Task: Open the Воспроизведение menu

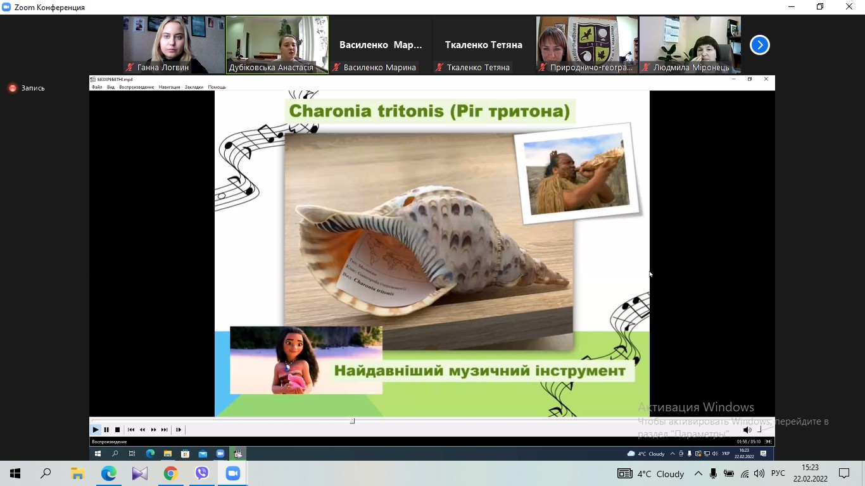Action: pos(136,87)
